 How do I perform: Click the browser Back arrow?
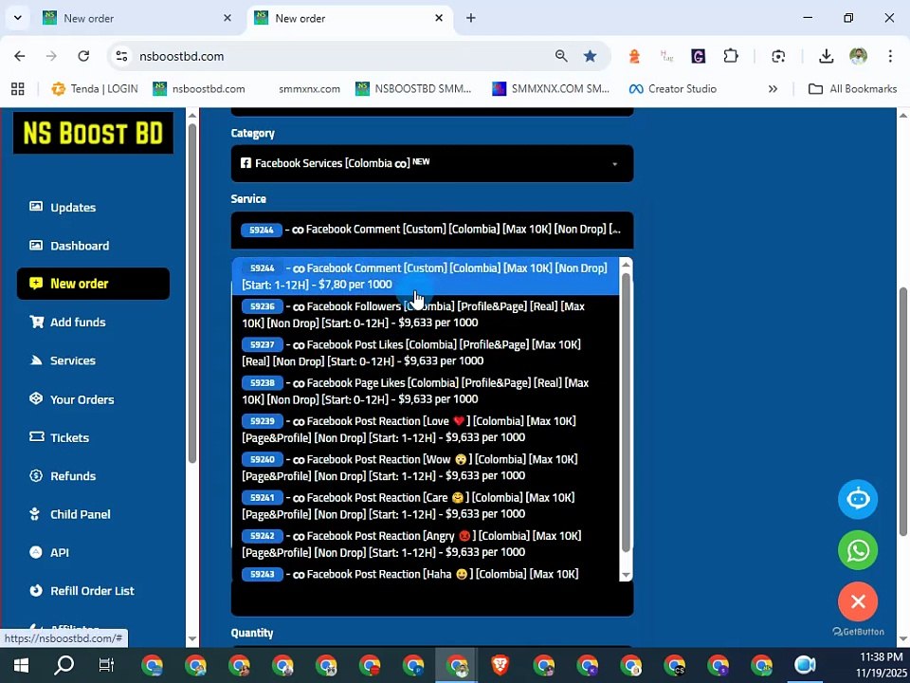20,56
